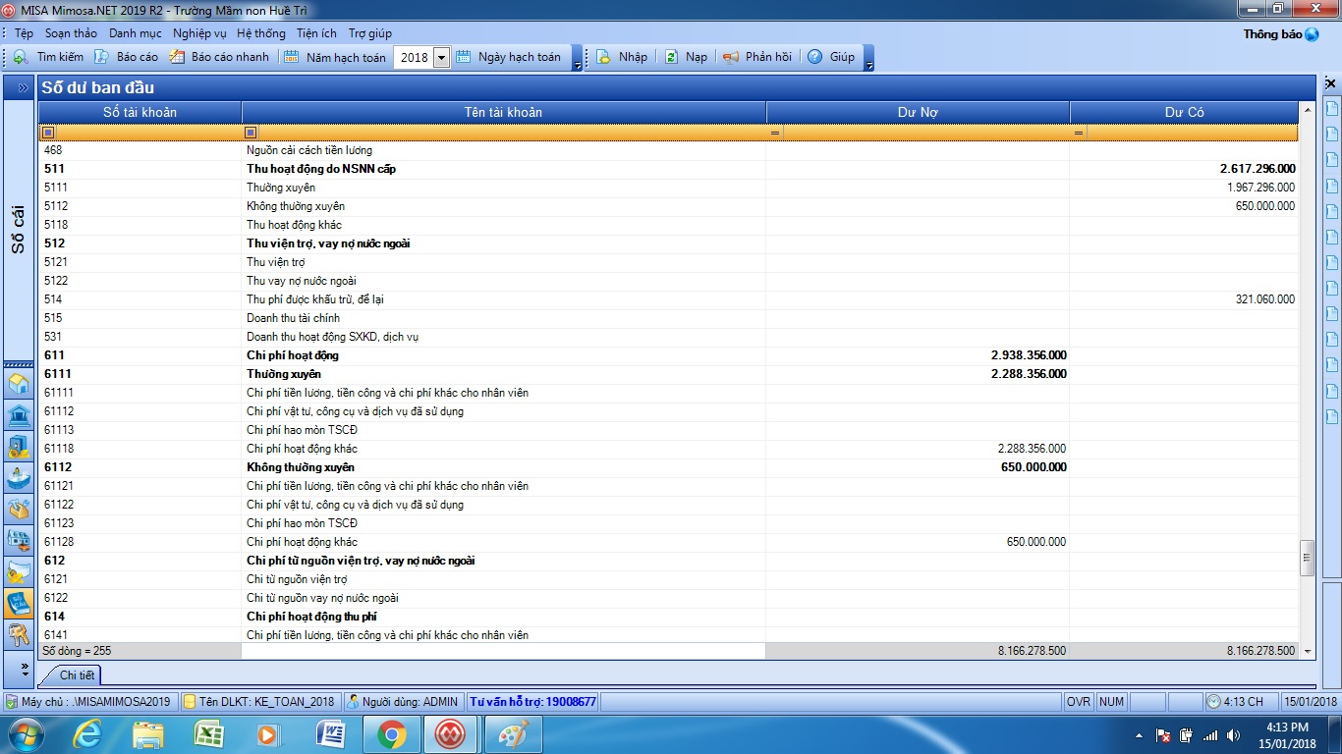Viewport: 1342px width, 754px height.
Task: Open the Tệp menu
Action: [24, 33]
